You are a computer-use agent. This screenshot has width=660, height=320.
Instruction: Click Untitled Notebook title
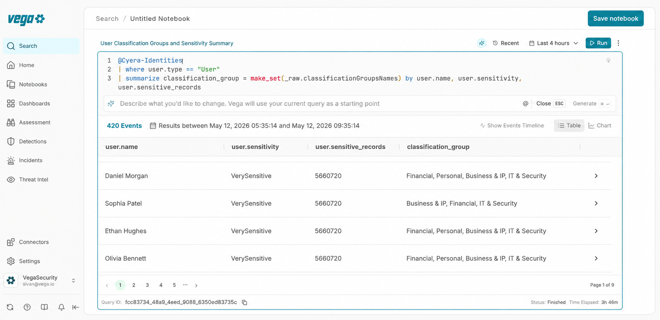(x=160, y=19)
